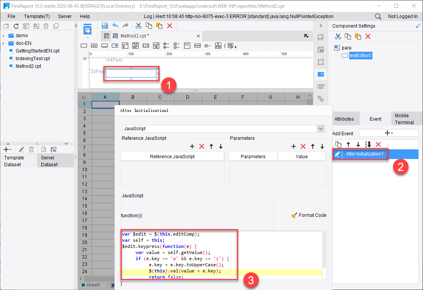
Task: Move selected event up in event list
Action: 348,144
